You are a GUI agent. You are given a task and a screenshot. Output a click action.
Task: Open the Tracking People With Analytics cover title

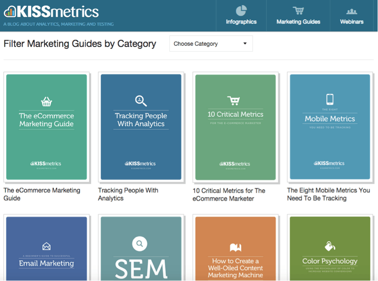141,120
